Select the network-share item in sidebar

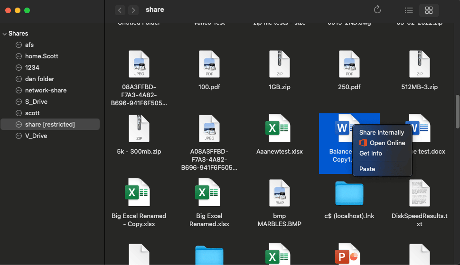click(46, 91)
